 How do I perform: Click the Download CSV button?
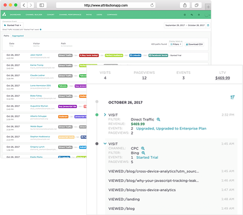pyautogui.click(x=194, y=44)
